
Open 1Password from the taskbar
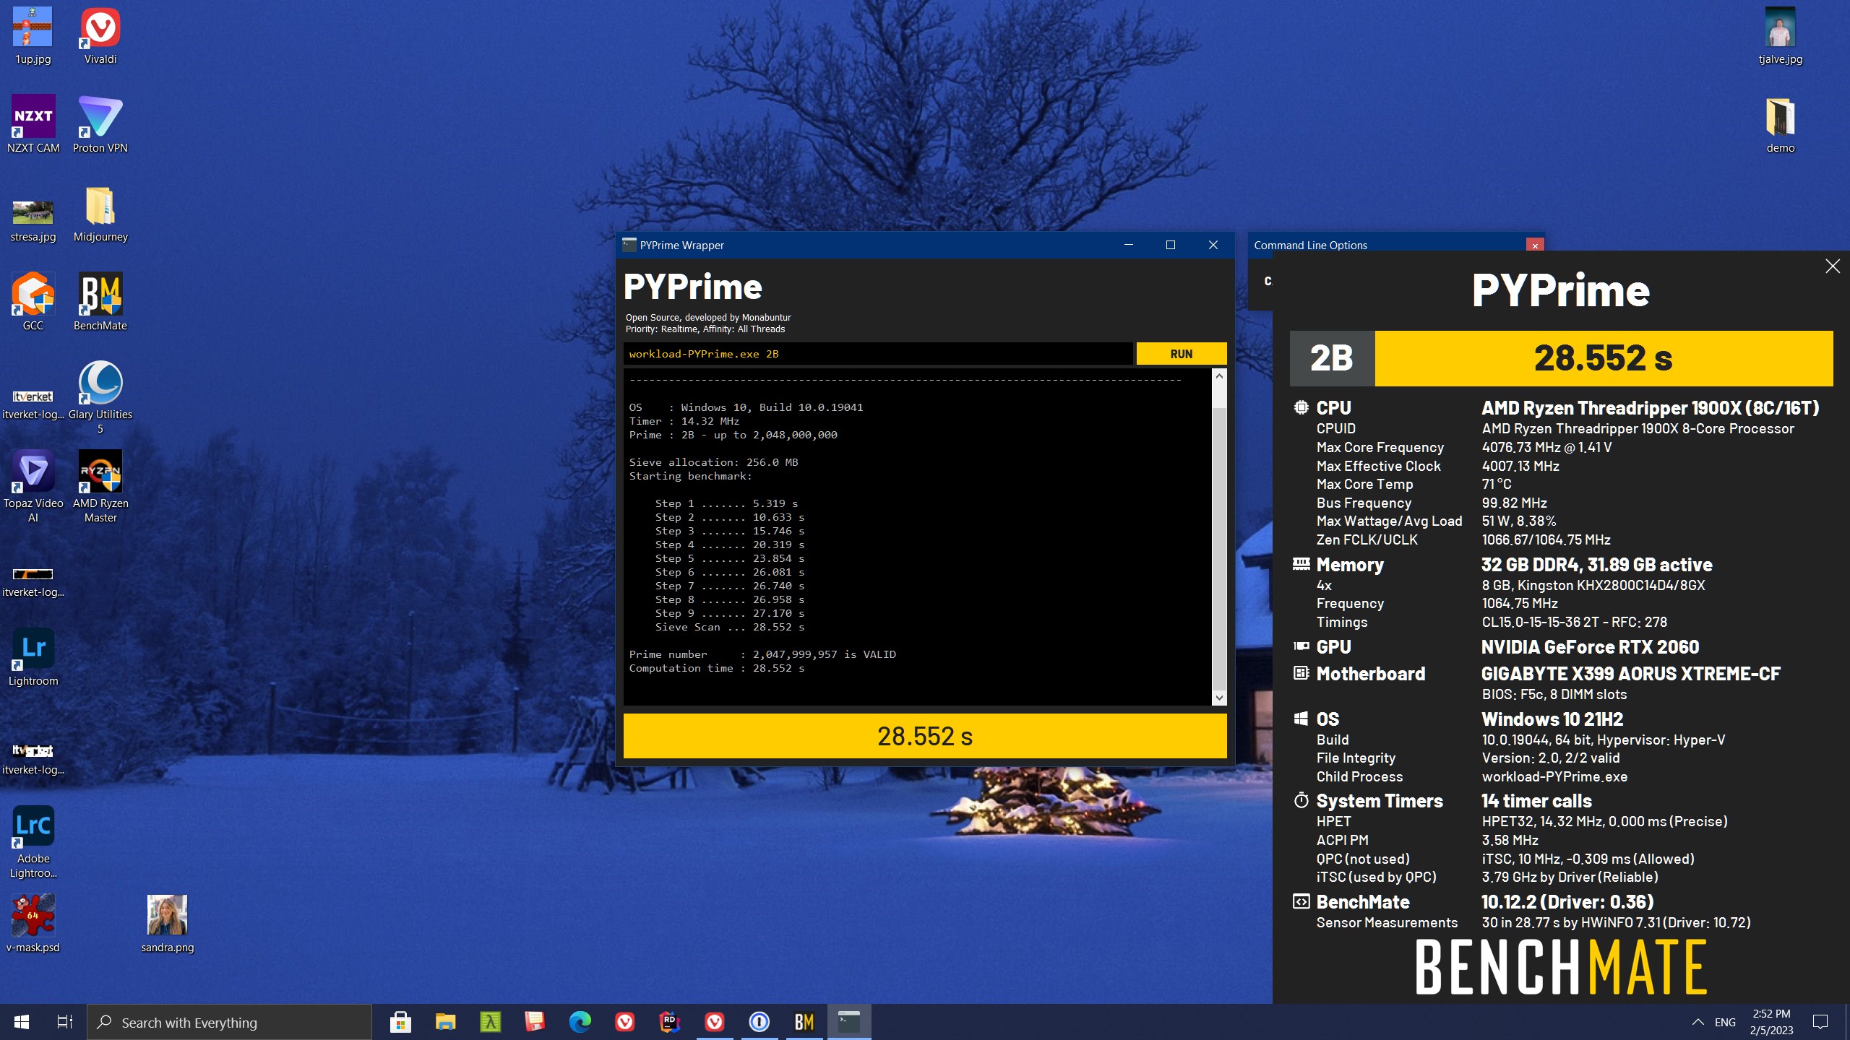click(759, 1022)
